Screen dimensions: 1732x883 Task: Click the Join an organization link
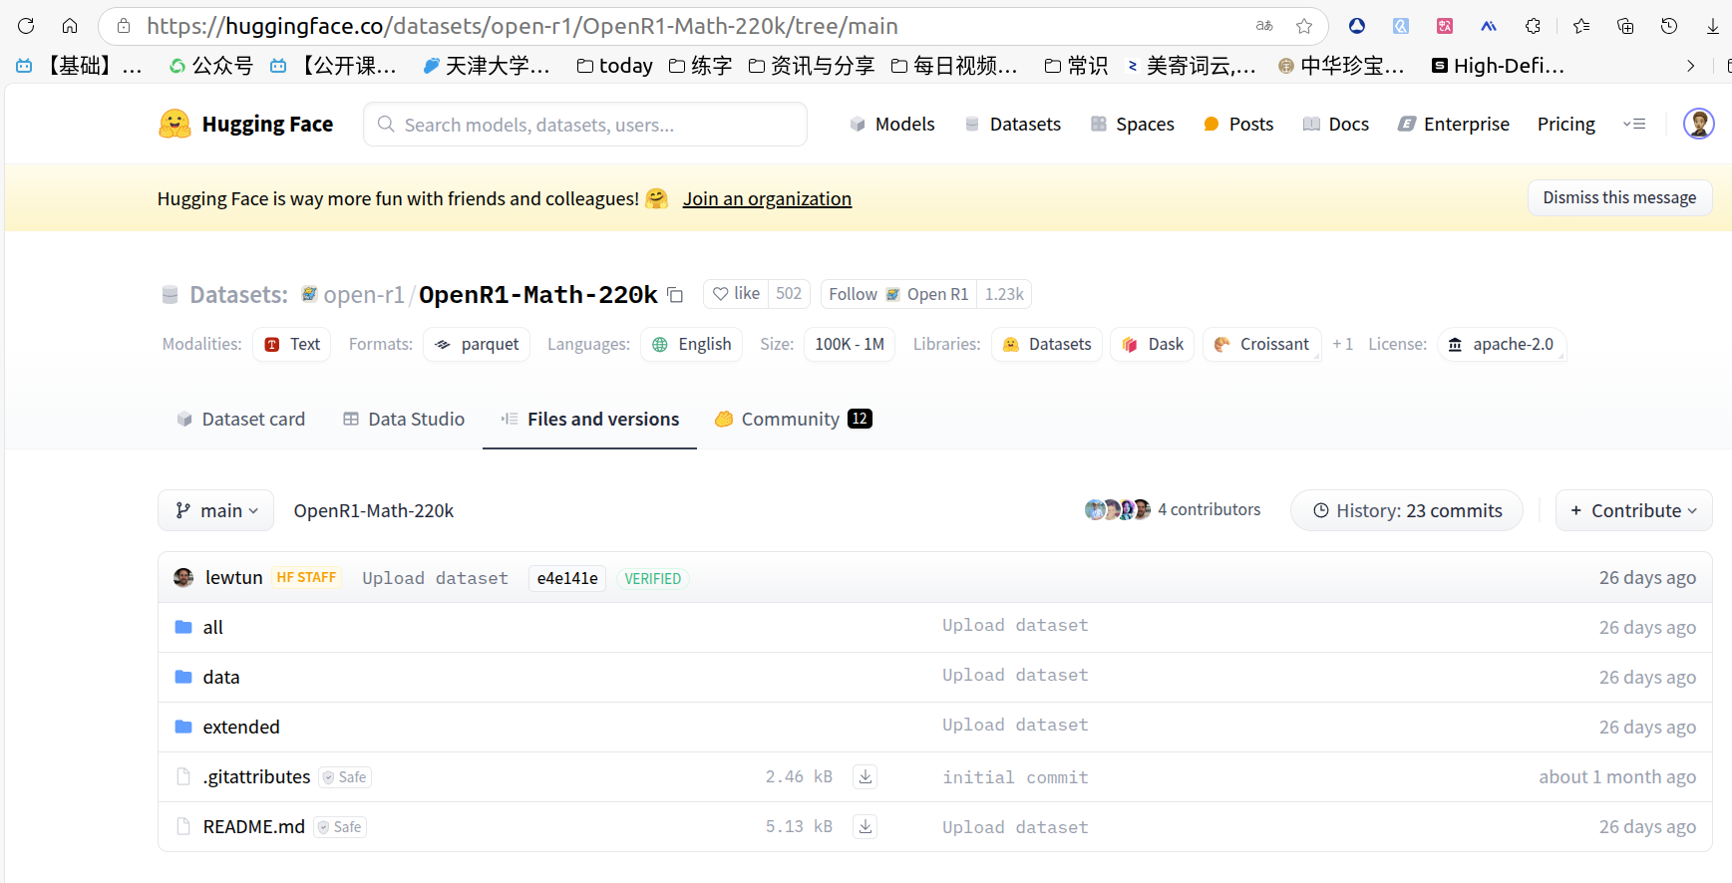tap(767, 198)
